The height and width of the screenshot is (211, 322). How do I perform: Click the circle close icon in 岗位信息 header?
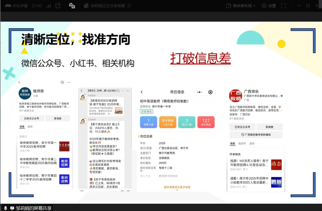pyautogui.click(x=210, y=92)
